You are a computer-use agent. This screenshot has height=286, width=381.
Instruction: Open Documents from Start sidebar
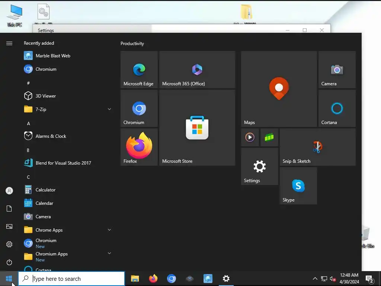point(9,209)
